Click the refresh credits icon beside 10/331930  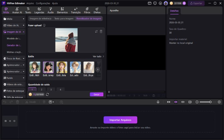47,95
